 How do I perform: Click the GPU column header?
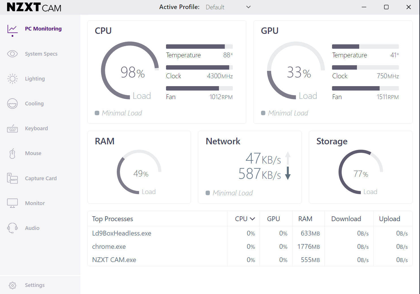click(x=273, y=219)
